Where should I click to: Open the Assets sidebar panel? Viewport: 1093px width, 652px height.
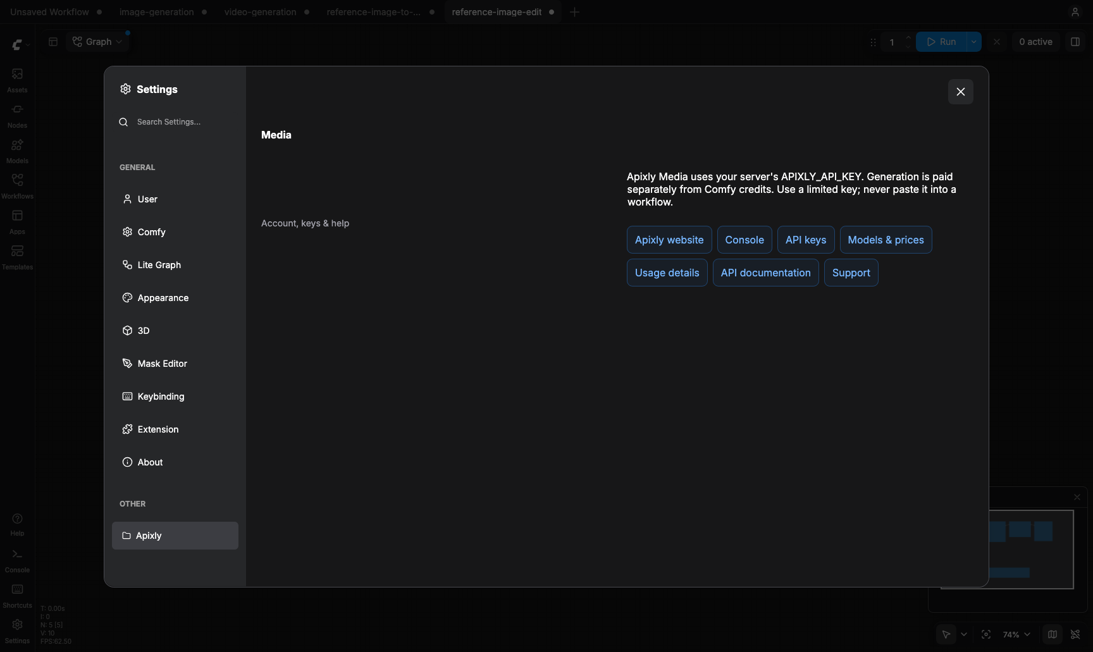pos(17,80)
